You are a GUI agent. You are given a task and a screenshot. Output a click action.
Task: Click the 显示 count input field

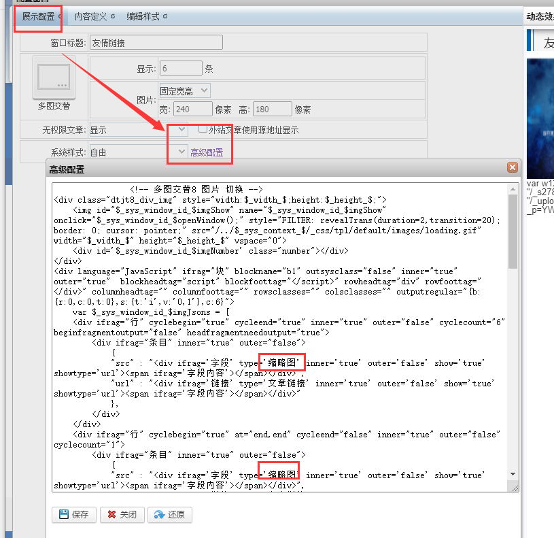tap(180, 69)
